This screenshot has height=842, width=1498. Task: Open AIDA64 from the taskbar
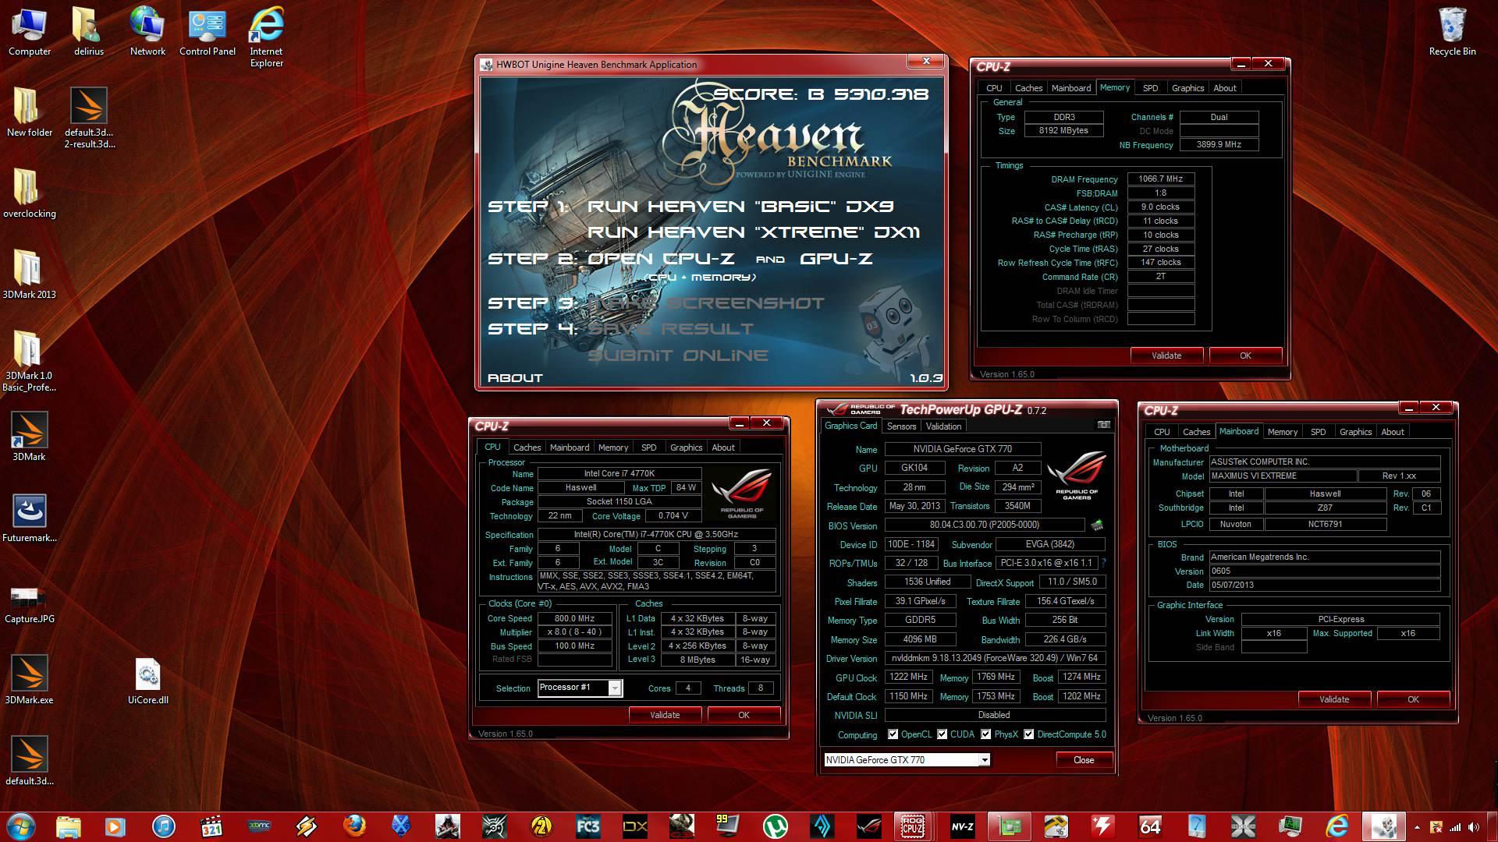pyautogui.click(x=1150, y=826)
